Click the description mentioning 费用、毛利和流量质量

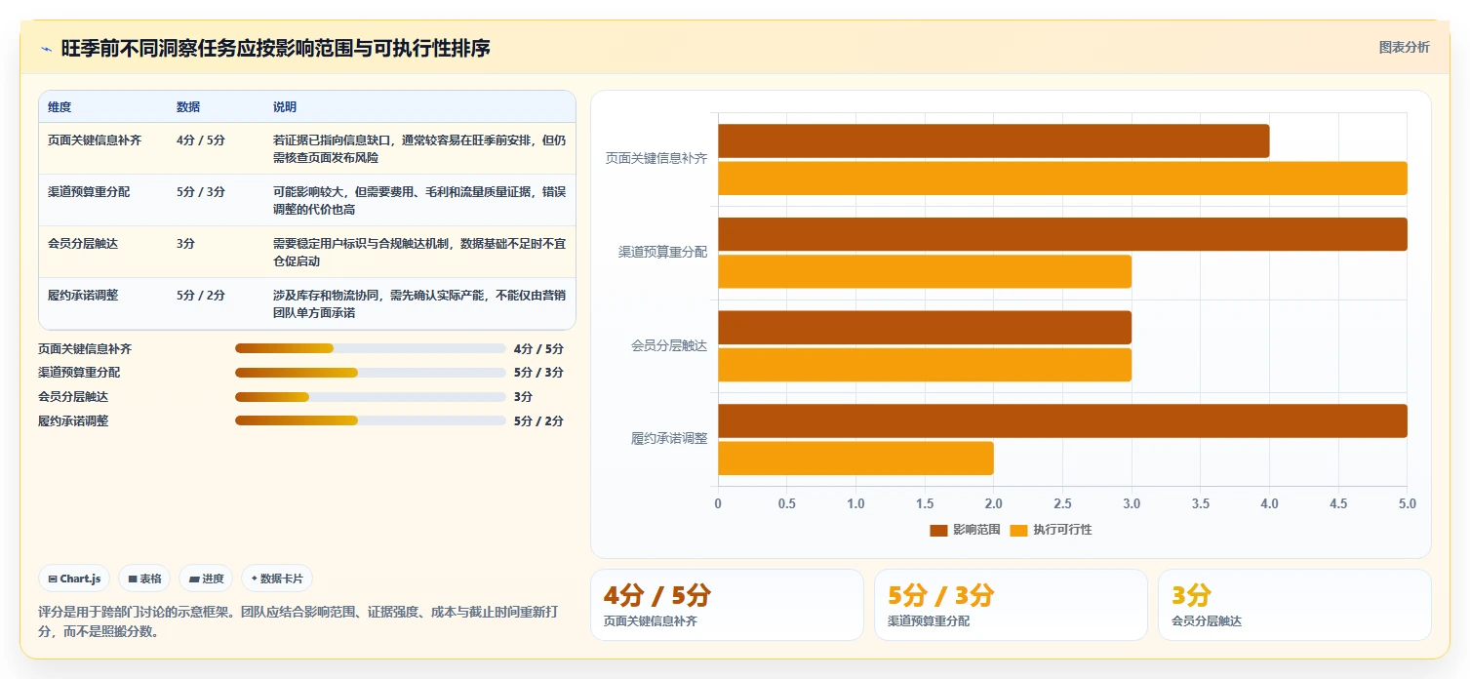419,201
